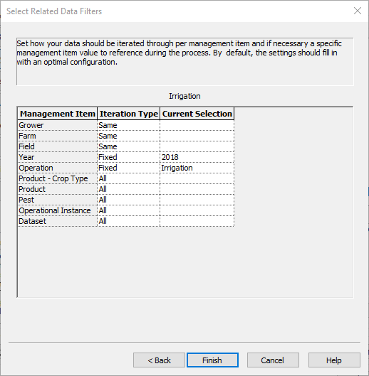Click the empty Field current selection cell
Image resolution: width=369 pixels, height=376 pixels.
coord(197,146)
